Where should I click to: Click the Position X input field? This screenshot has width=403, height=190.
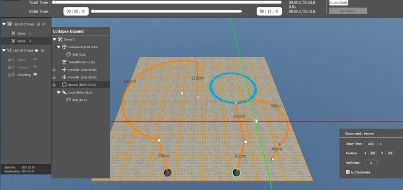(373, 153)
